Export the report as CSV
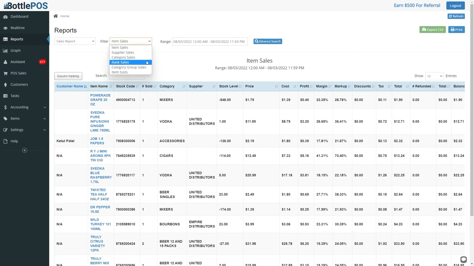 coord(433,30)
